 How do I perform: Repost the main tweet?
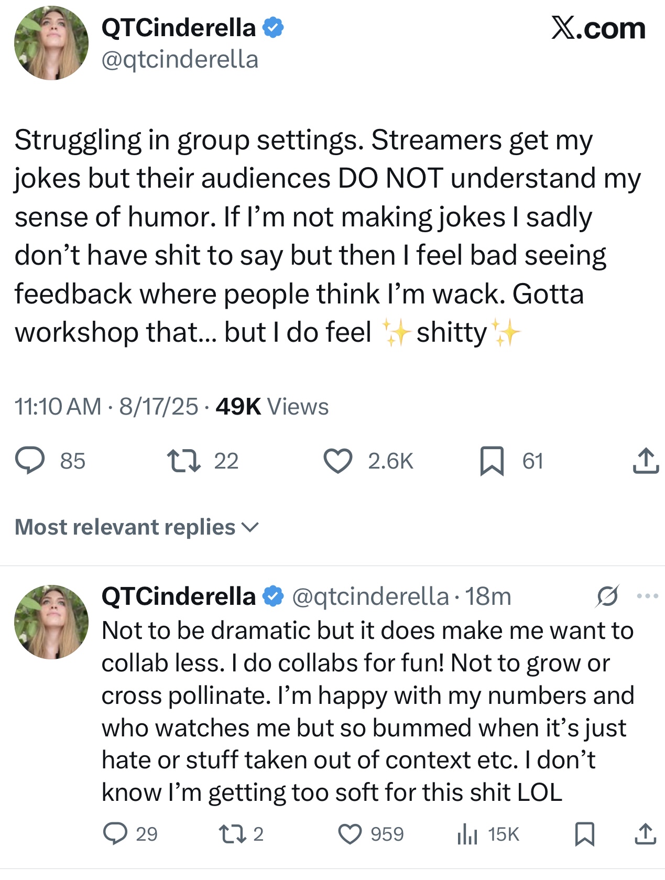(x=183, y=461)
